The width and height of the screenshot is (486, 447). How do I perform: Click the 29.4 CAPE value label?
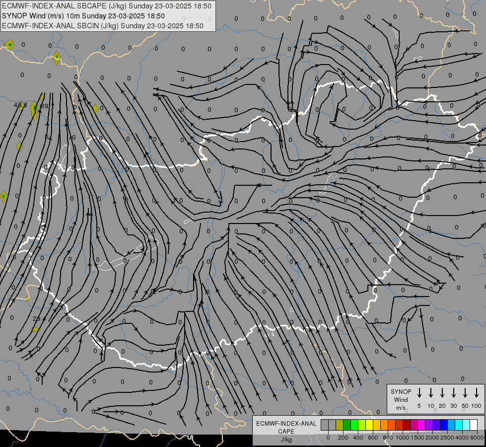pos(39,318)
